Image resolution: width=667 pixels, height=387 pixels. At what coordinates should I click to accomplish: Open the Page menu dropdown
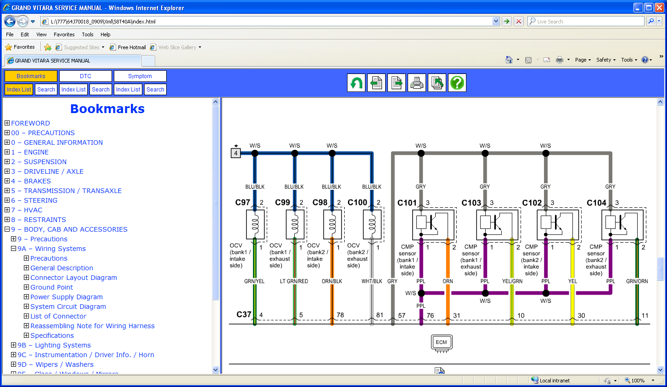[583, 60]
